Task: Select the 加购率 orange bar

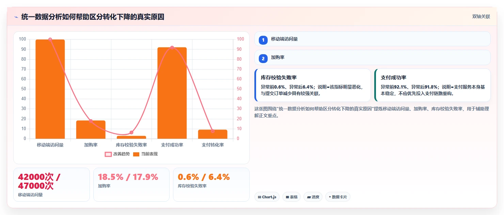Action: (91, 129)
